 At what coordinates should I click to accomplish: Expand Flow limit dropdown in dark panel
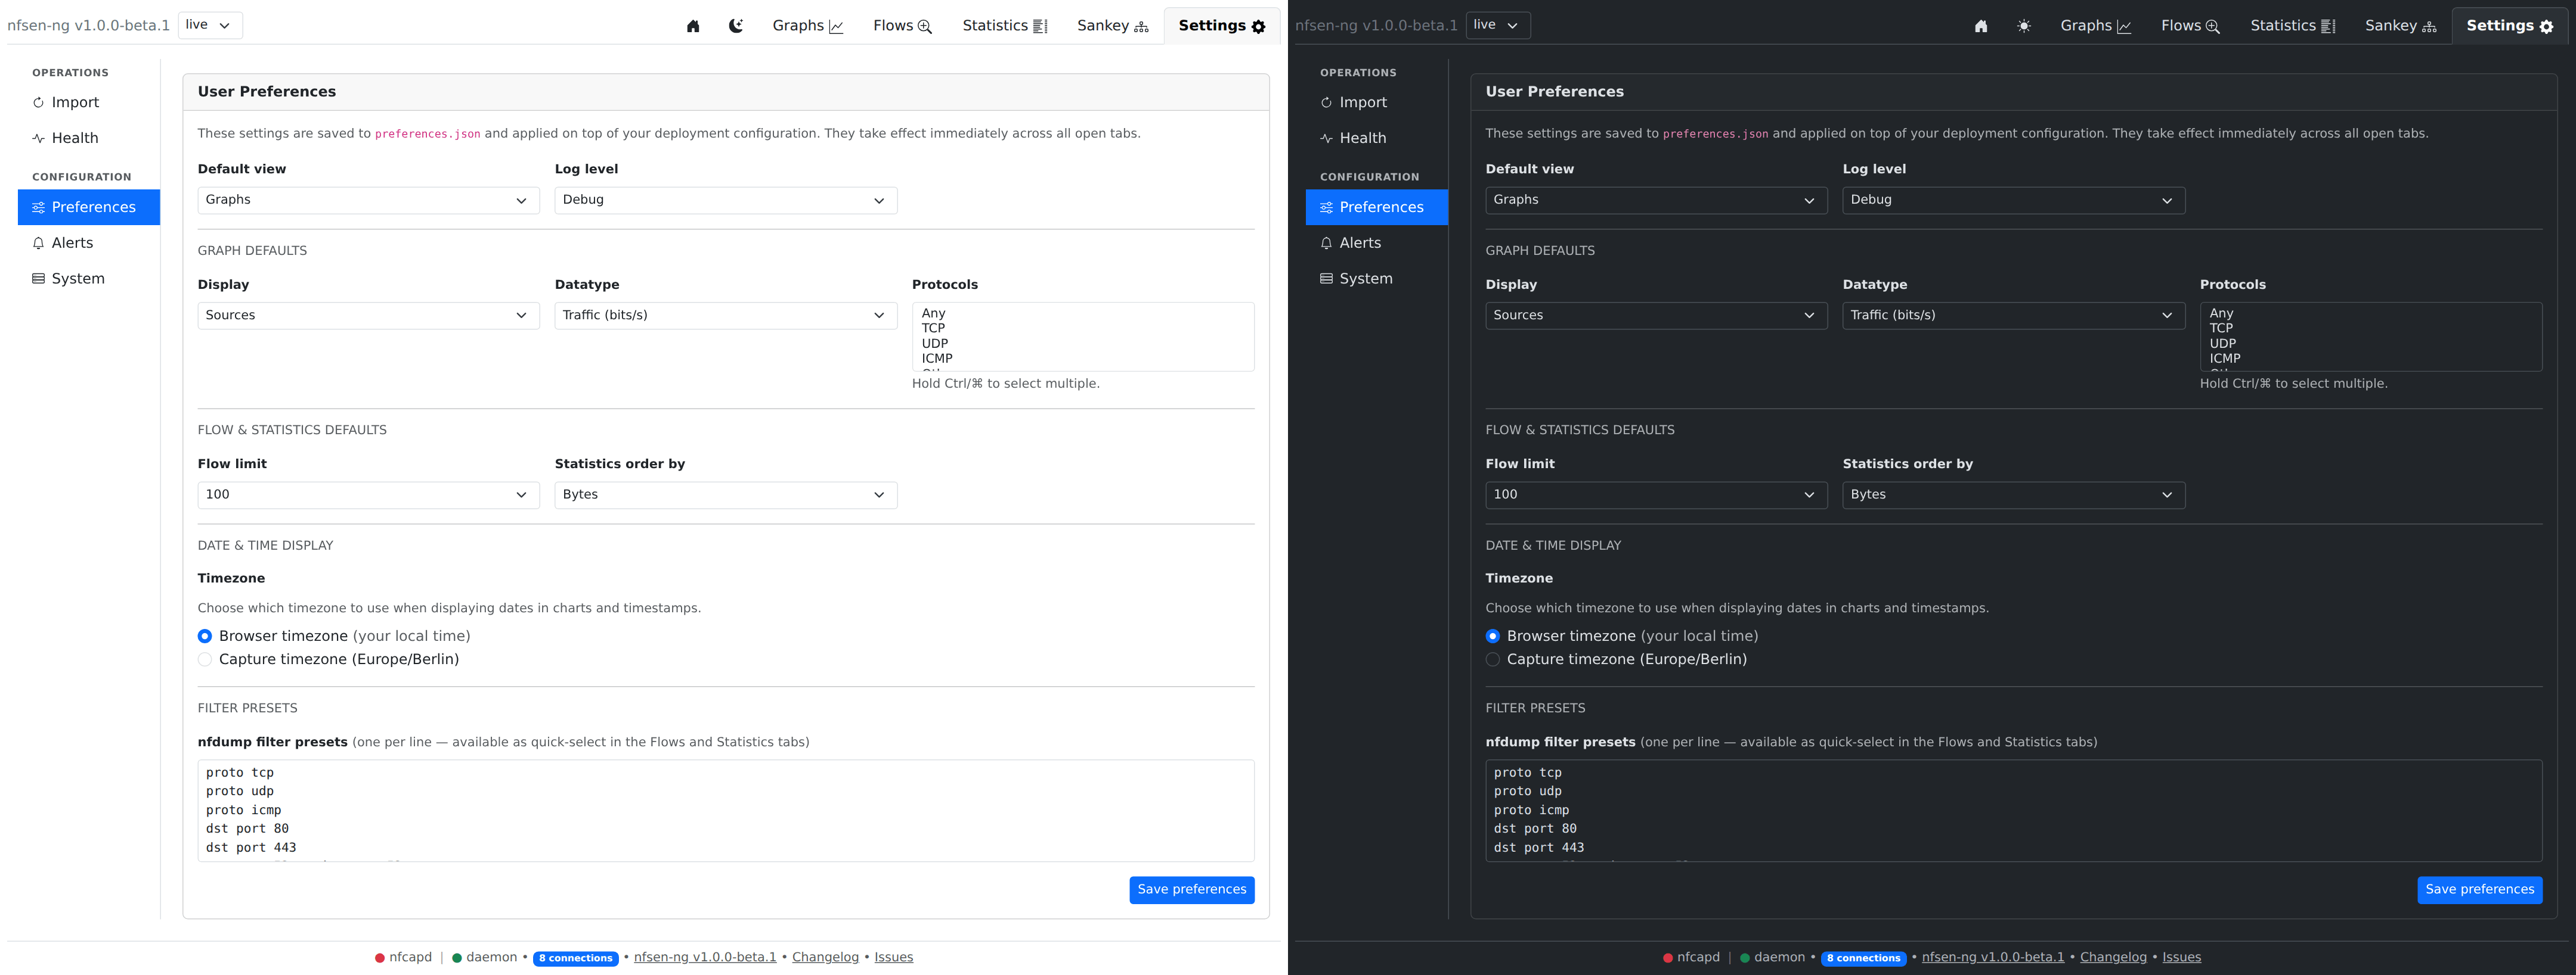tap(1657, 496)
